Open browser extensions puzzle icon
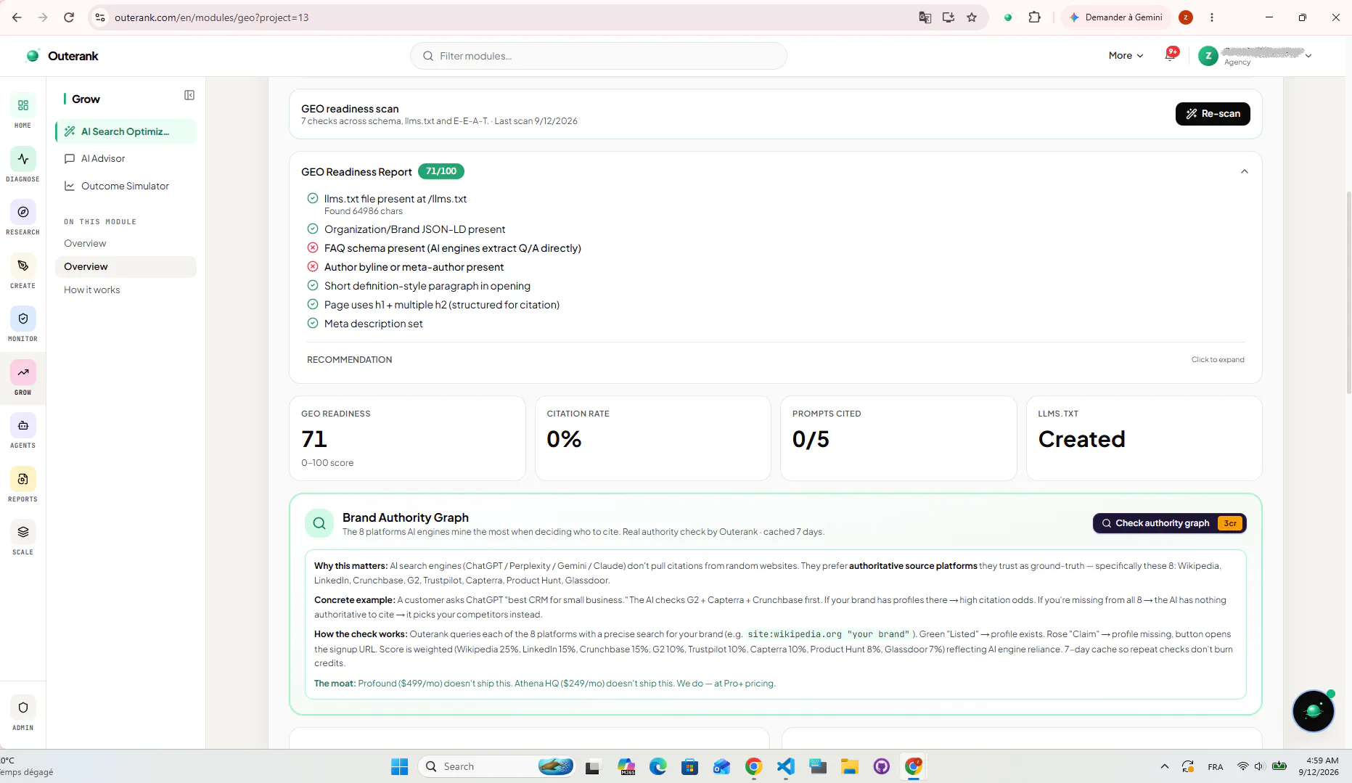Viewport: 1352px width, 783px height. (1035, 17)
